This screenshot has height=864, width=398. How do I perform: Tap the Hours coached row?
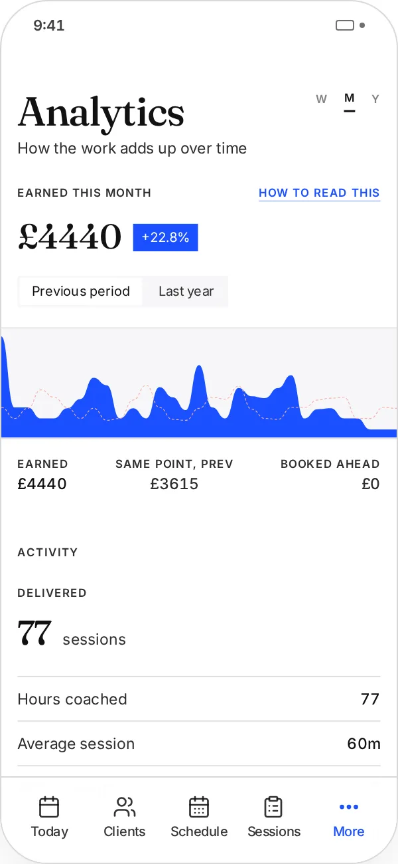tap(199, 699)
